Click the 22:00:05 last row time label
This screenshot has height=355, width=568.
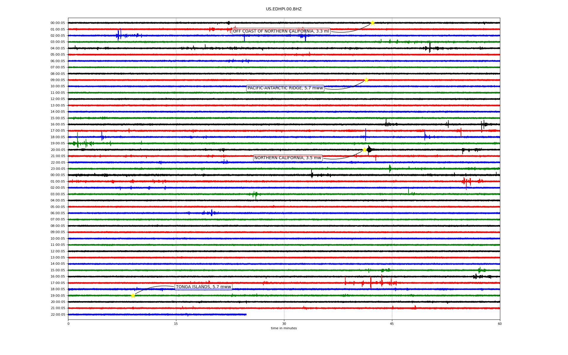pos(58,314)
